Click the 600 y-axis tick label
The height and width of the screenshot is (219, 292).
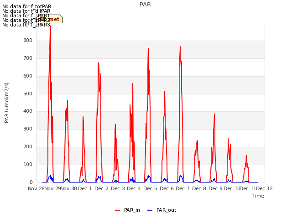(28, 76)
